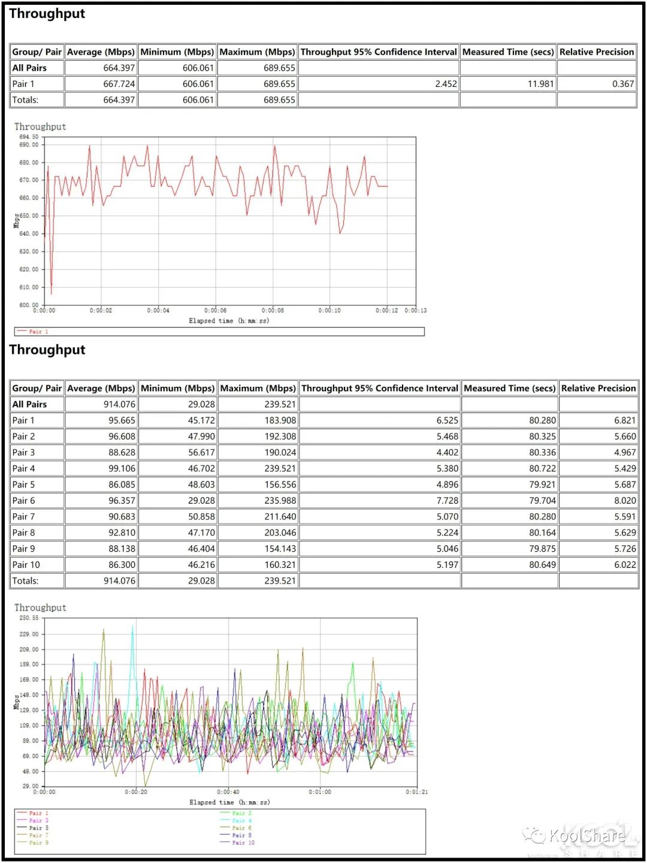The width and height of the screenshot is (647, 863).
Task: Select the 80.649 measured time cell
Action: coord(510,564)
